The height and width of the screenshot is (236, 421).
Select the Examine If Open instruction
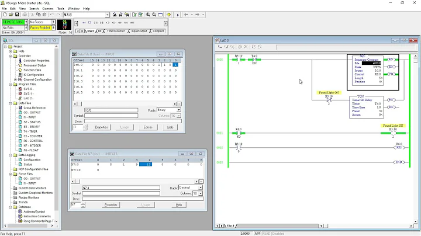[x=102, y=23]
